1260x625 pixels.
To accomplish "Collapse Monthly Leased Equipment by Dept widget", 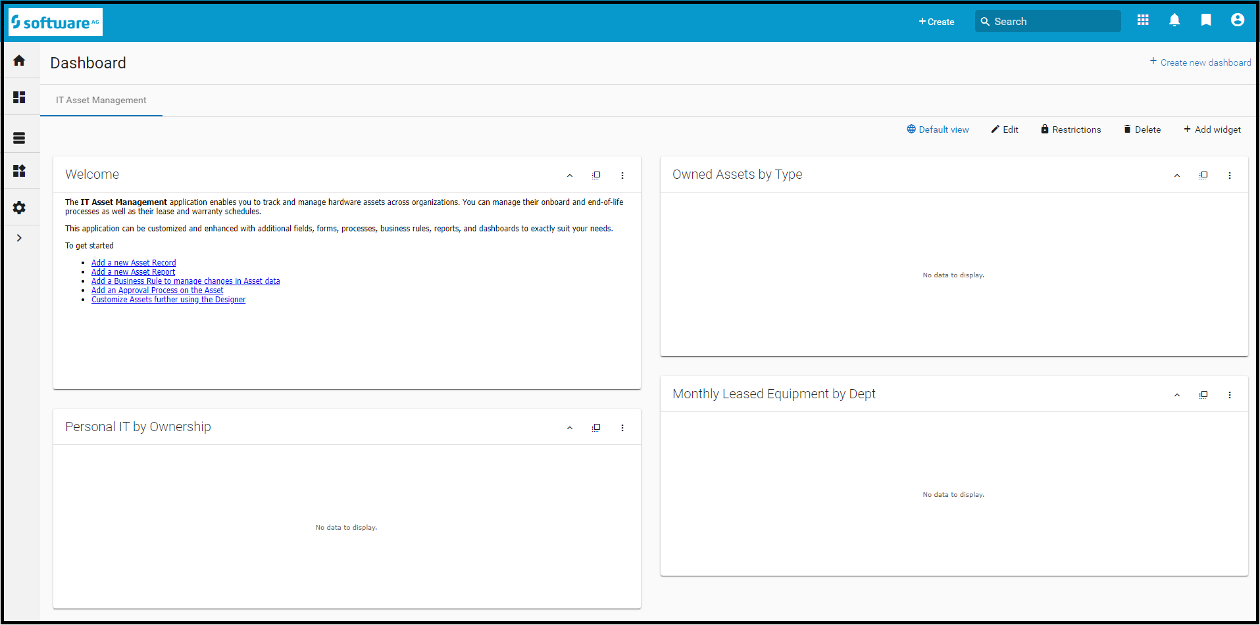I will [1177, 395].
